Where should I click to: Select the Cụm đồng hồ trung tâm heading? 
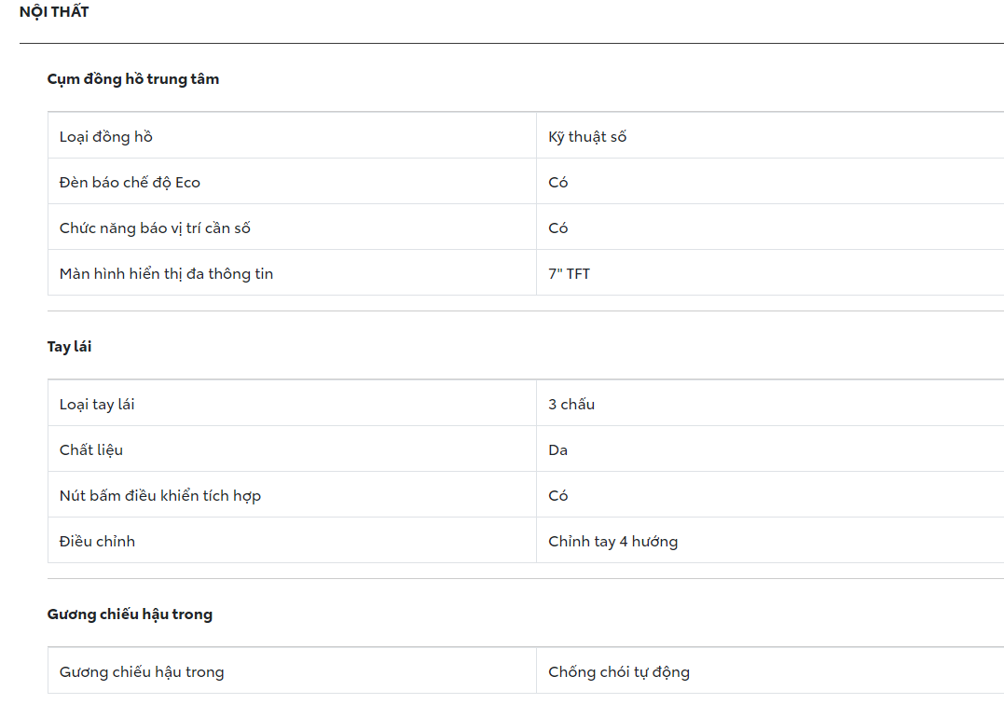[x=133, y=79]
